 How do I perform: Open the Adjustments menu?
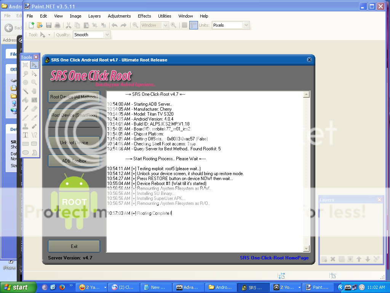pyautogui.click(x=119, y=16)
